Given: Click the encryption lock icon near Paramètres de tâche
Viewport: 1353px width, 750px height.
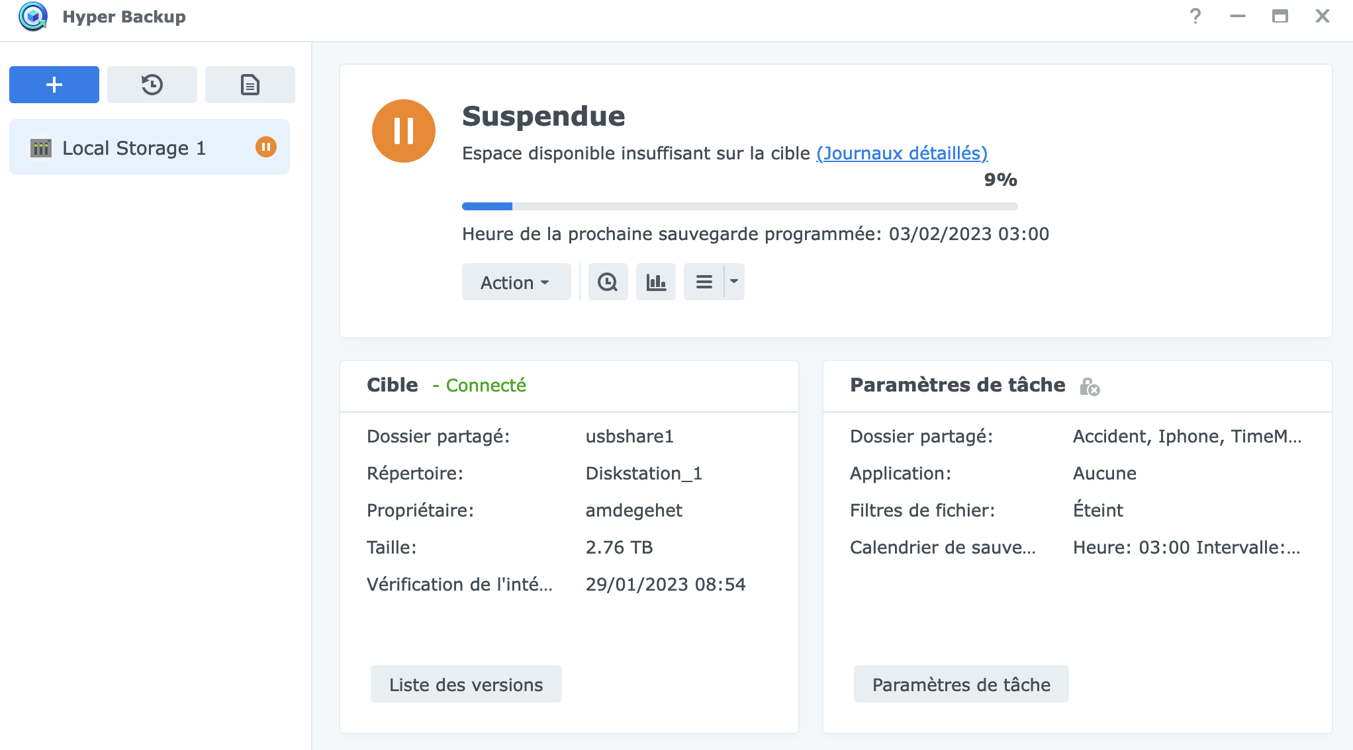Looking at the screenshot, I should pyautogui.click(x=1089, y=387).
